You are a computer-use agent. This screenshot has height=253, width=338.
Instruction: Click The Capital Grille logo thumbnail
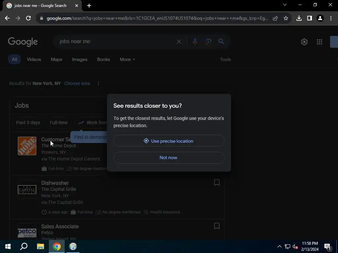pos(27,189)
